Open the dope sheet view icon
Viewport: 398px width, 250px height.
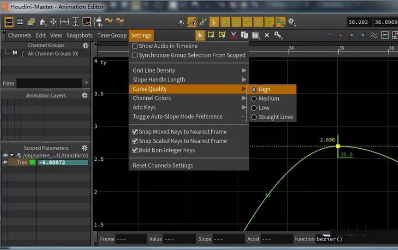31,22
